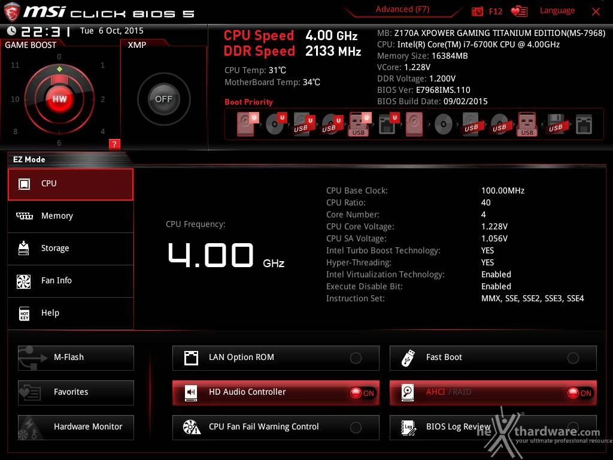This screenshot has height=460, width=613.
Task: Open the Favorites button in the lower panel
Action: click(x=76, y=392)
